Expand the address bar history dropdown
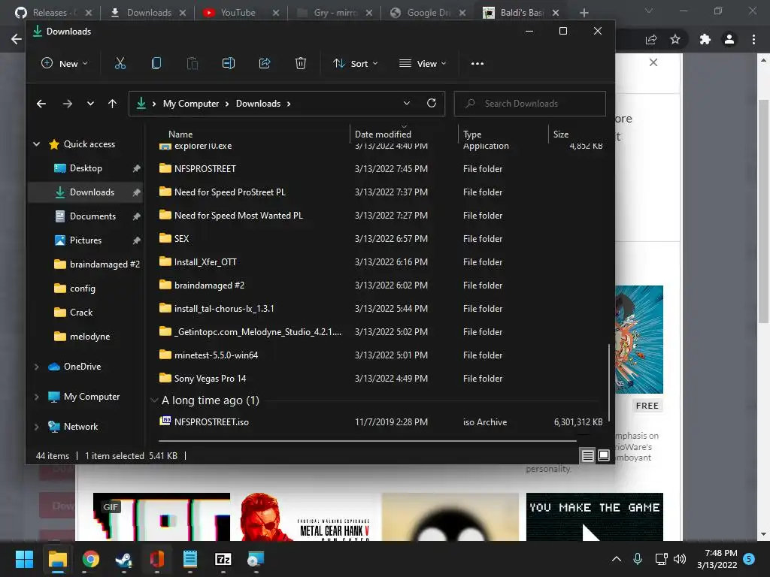The image size is (770, 577). coord(407,103)
